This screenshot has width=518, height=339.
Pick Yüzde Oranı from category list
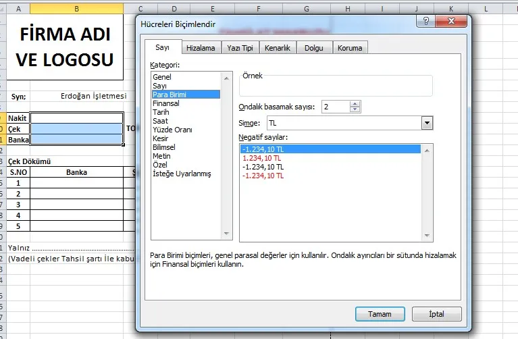coord(173,130)
